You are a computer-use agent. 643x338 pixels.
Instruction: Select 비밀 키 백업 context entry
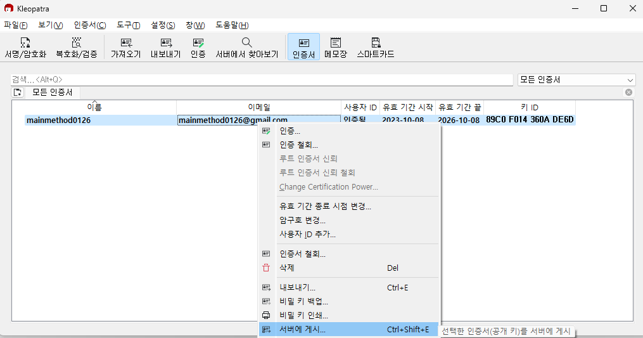(303, 301)
